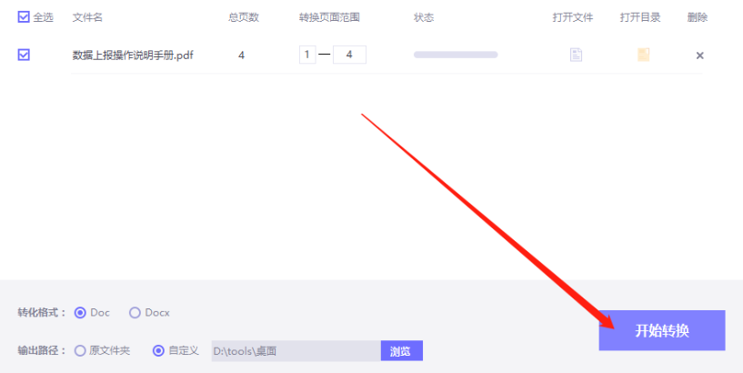743x373 pixels.
Task: Select the Doc format radio button
Action: (80, 313)
